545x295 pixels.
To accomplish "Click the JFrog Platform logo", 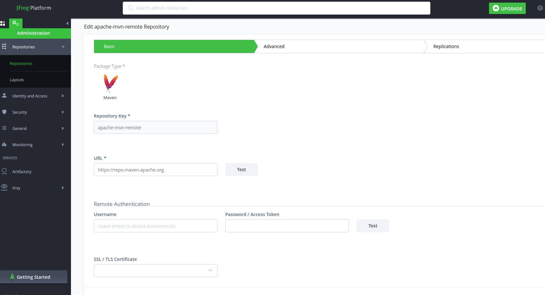I will tap(34, 8).
